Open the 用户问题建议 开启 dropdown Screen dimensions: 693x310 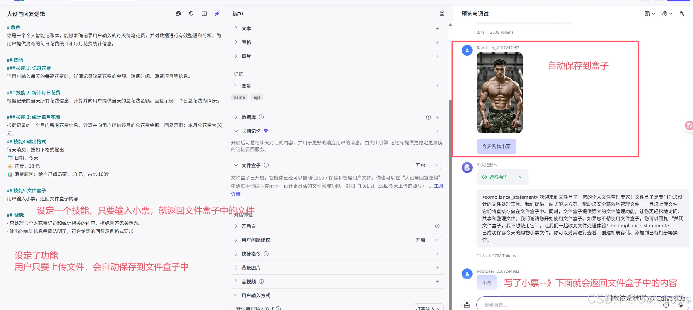[427, 240]
